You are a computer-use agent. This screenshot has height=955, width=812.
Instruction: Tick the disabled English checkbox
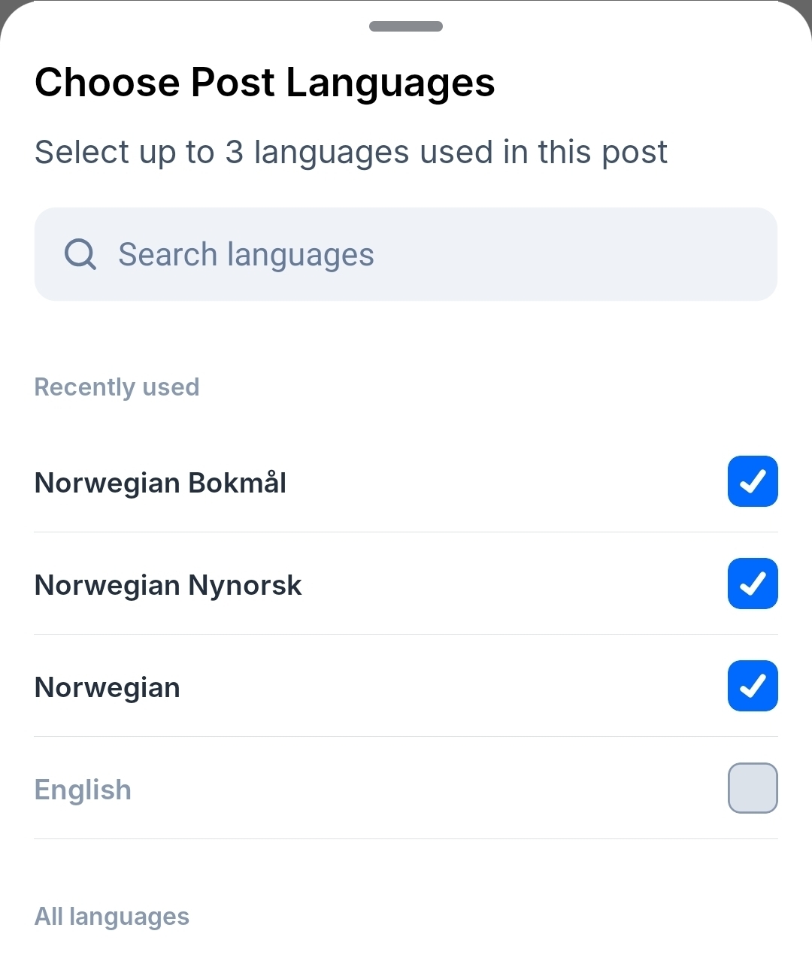pos(753,788)
